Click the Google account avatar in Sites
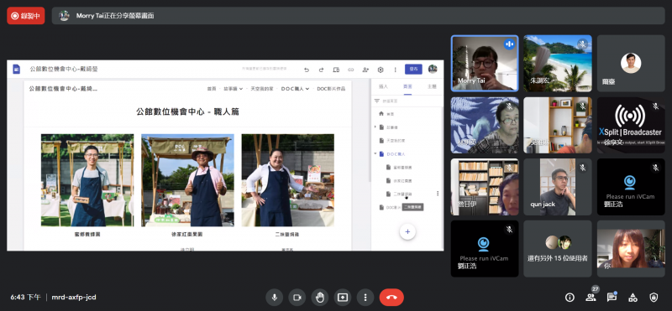672x311 pixels. click(x=433, y=69)
